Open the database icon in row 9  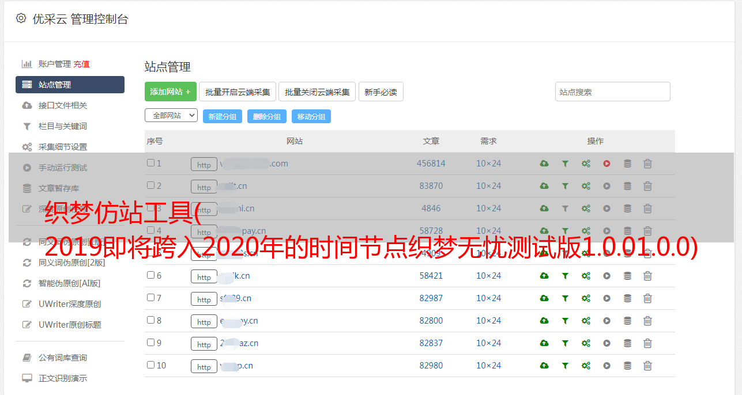pyautogui.click(x=627, y=343)
